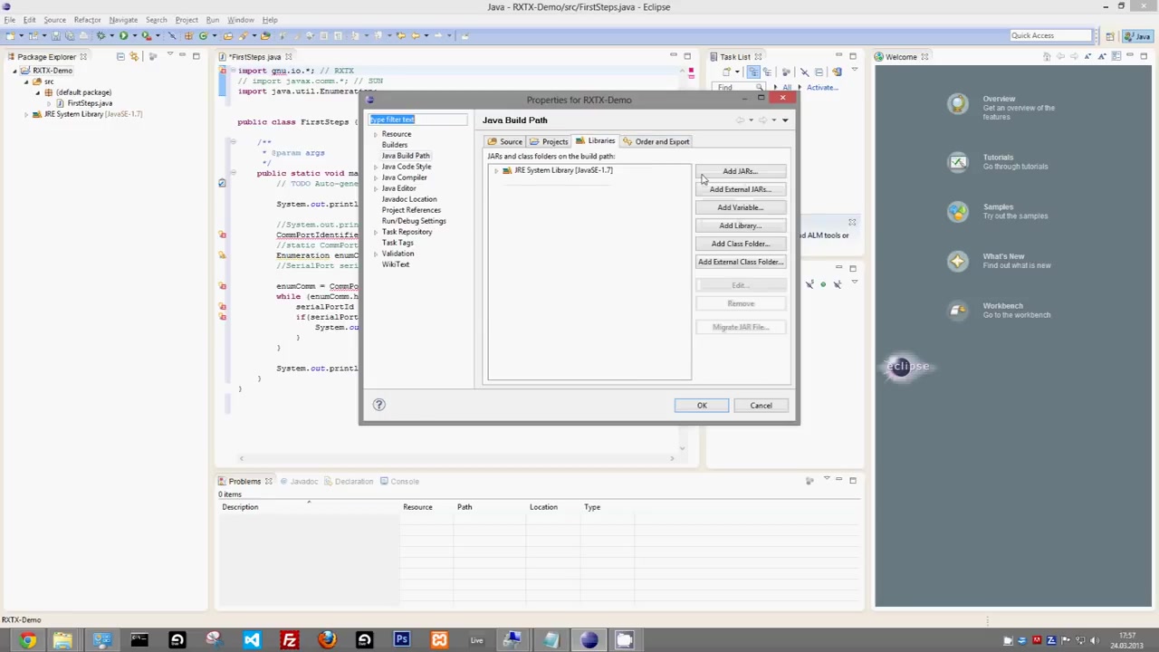
Task: Select Javadoc Location in properties tree
Action: click(x=408, y=199)
